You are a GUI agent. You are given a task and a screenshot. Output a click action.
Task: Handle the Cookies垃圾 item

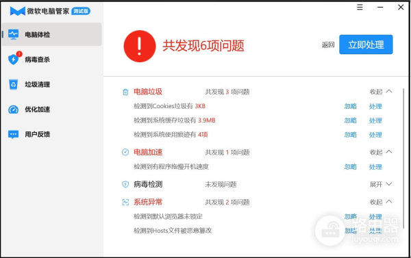tap(375, 106)
